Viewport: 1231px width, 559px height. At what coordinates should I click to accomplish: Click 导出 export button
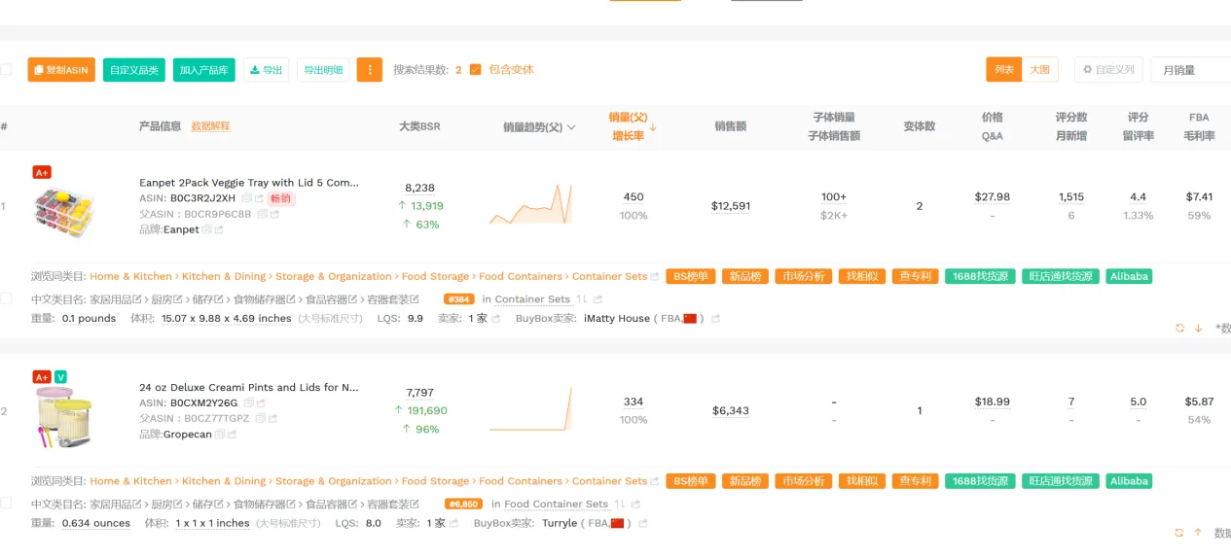pyautogui.click(x=266, y=70)
